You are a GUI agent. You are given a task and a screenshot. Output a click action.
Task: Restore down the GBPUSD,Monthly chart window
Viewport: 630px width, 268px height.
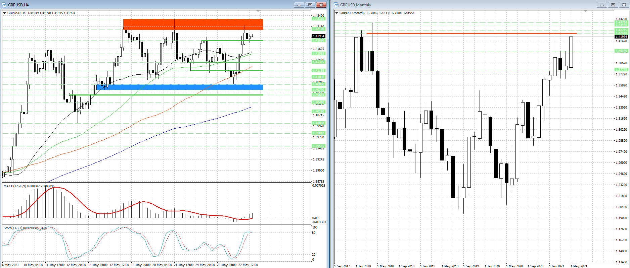[613, 5]
